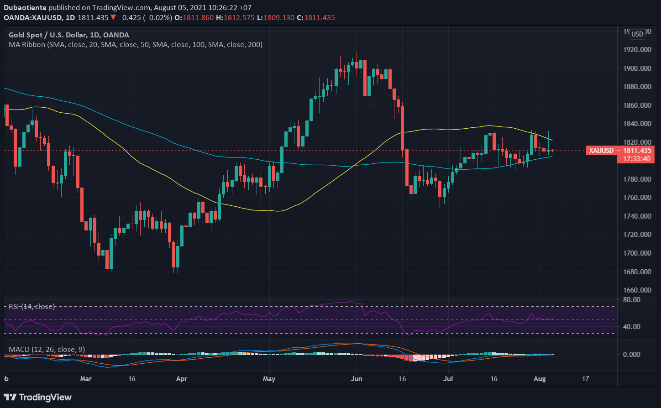The height and width of the screenshot is (408, 661).
Task: Click the 1700.000 price axis label
Action: (x=636, y=253)
